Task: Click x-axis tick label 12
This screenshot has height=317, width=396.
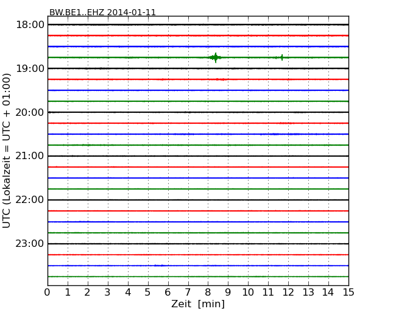Action: pos(288,293)
